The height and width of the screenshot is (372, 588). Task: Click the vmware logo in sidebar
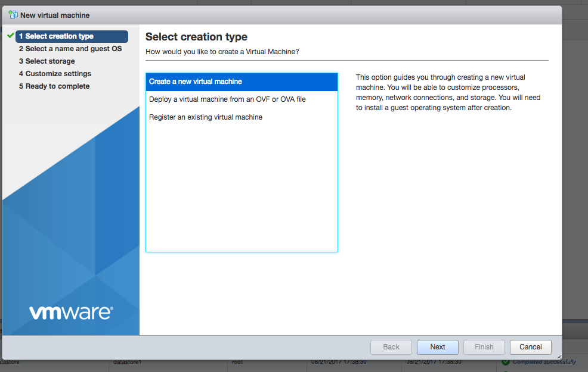pos(71,313)
